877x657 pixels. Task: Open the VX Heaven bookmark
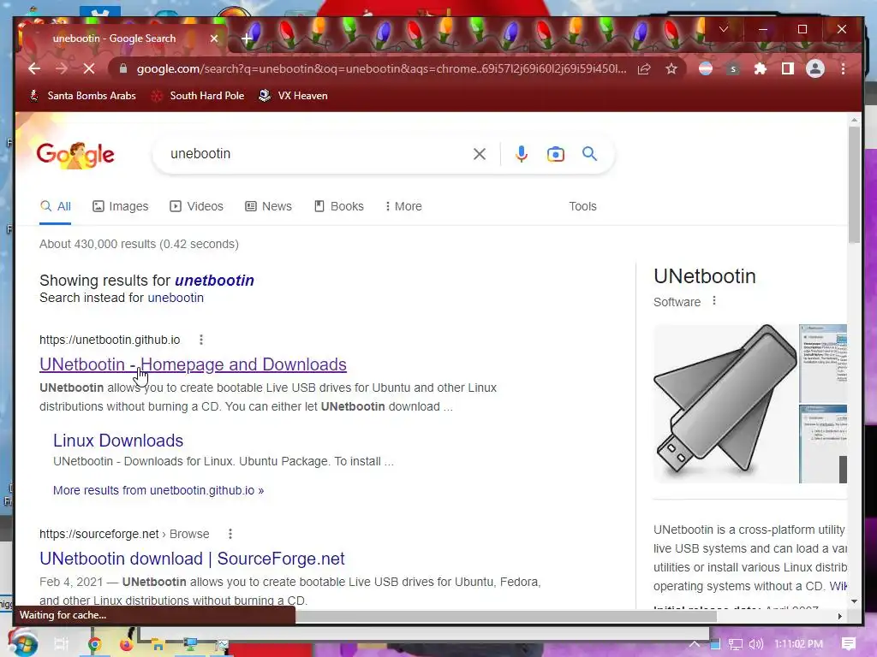tap(293, 96)
